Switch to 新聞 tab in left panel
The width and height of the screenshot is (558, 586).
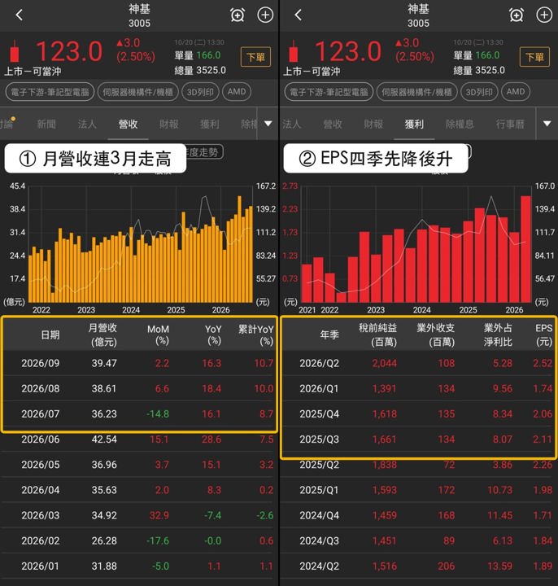pyautogui.click(x=46, y=124)
